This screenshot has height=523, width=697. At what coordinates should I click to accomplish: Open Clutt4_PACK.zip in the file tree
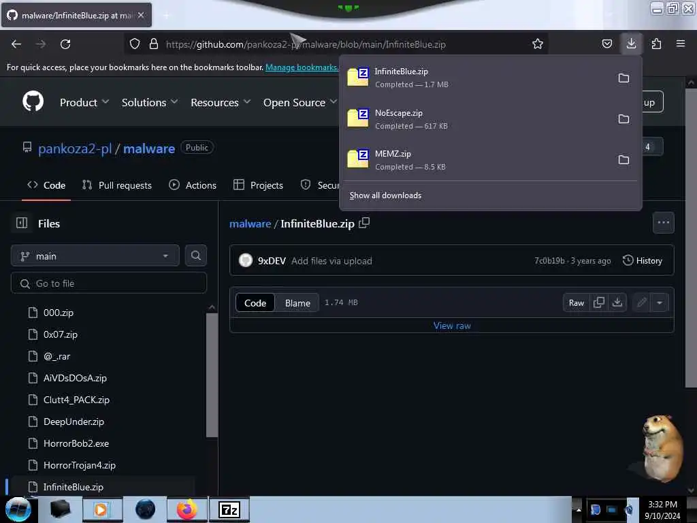click(76, 400)
